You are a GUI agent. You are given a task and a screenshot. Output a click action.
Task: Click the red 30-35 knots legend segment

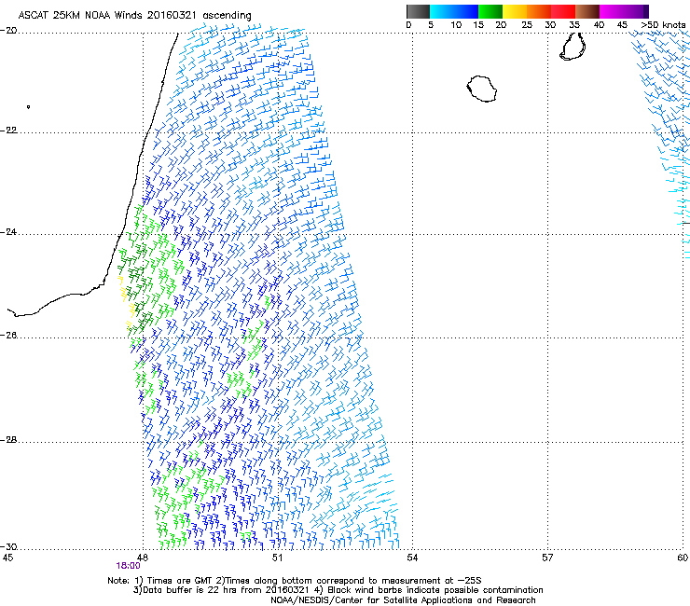click(563, 11)
